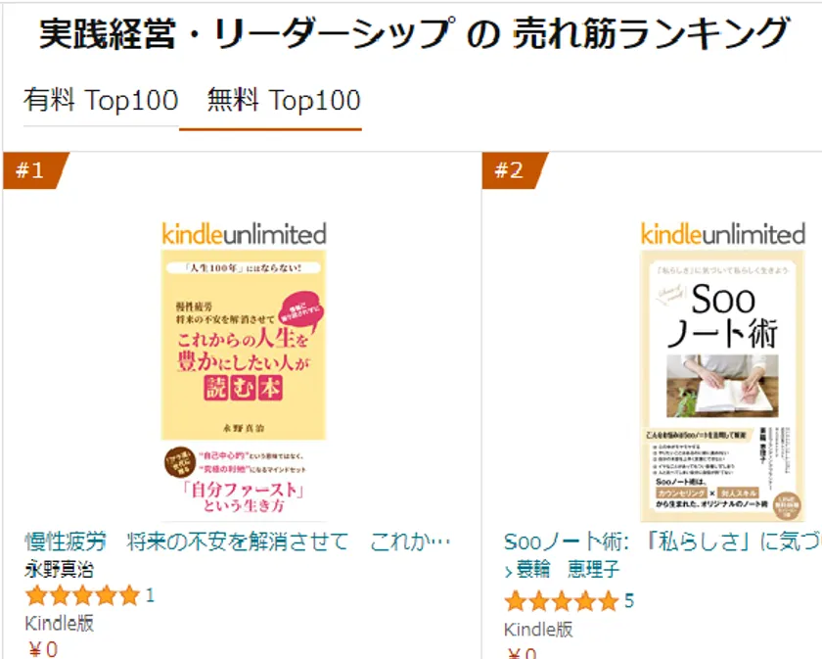Click Kindle版 under the 永野真治 book

tap(59, 624)
